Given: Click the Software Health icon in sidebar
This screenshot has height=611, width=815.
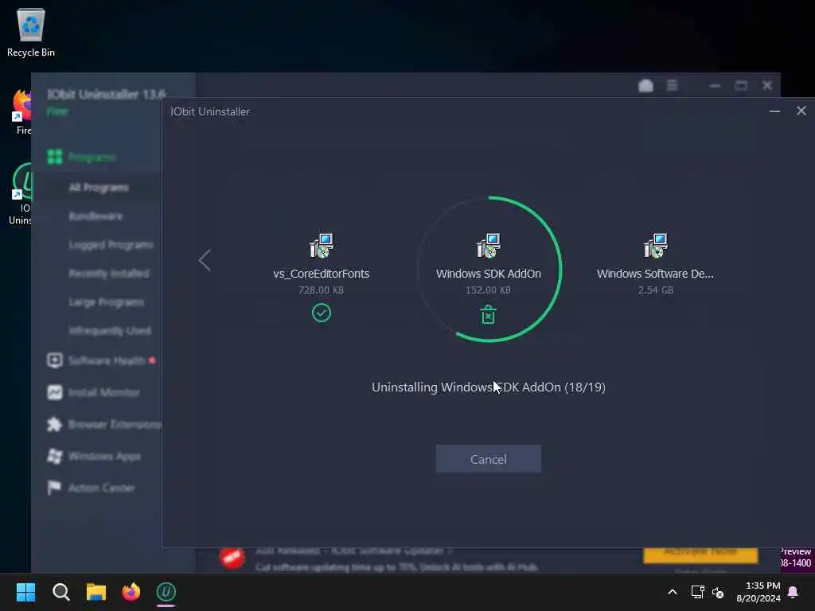Looking at the screenshot, I should pos(55,360).
